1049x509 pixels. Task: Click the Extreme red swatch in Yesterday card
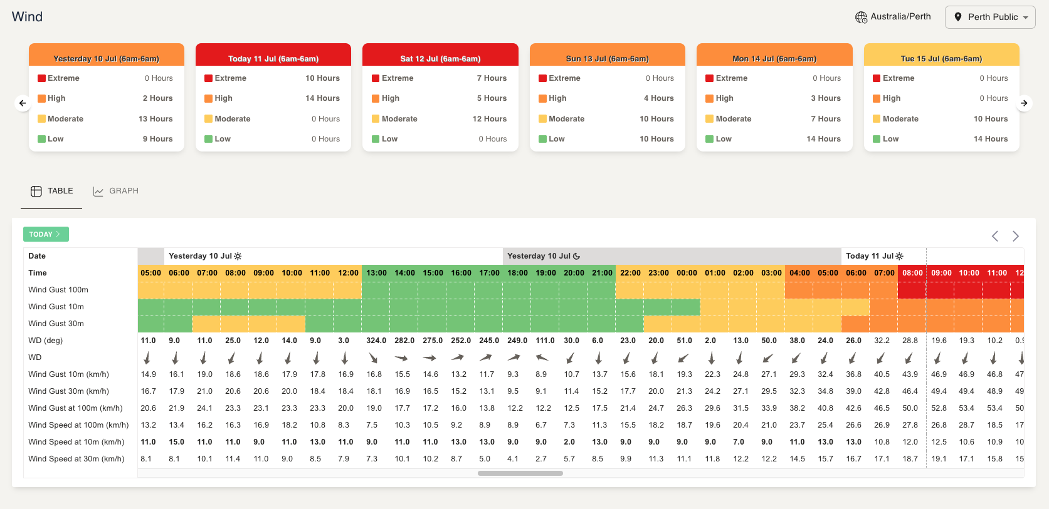click(x=41, y=78)
